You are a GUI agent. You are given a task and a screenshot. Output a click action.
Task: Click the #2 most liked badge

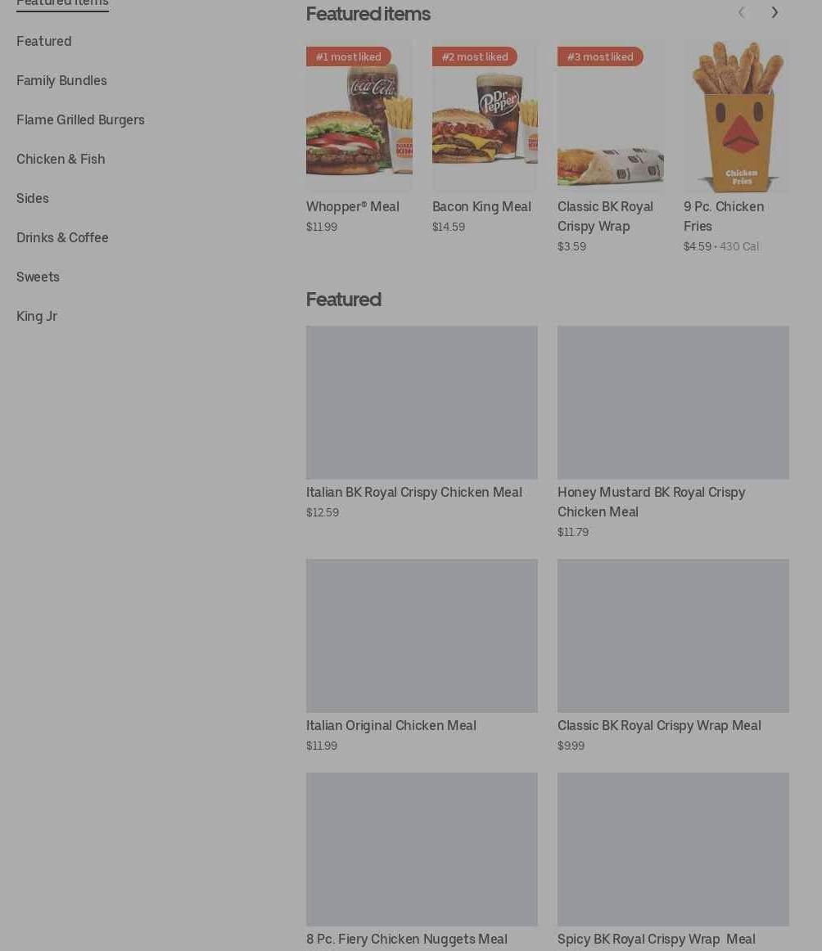[474, 56]
